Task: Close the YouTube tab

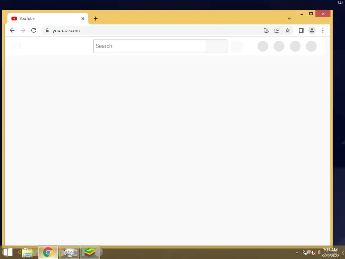Action: pos(83,19)
